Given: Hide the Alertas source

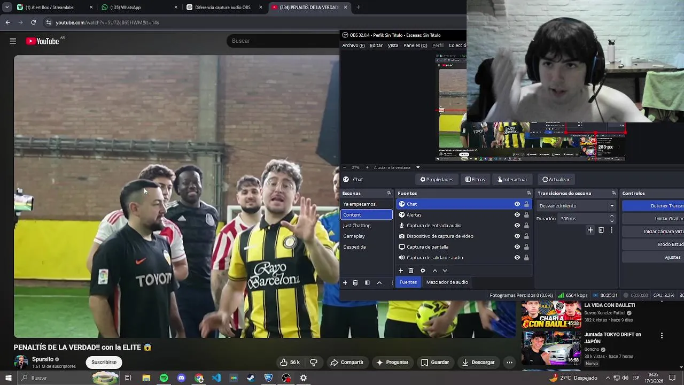Looking at the screenshot, I should pos(517,215).
